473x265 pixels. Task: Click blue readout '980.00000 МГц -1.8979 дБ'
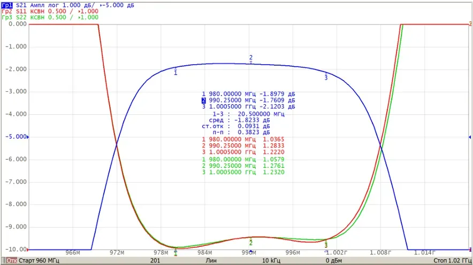pos(252,94)
